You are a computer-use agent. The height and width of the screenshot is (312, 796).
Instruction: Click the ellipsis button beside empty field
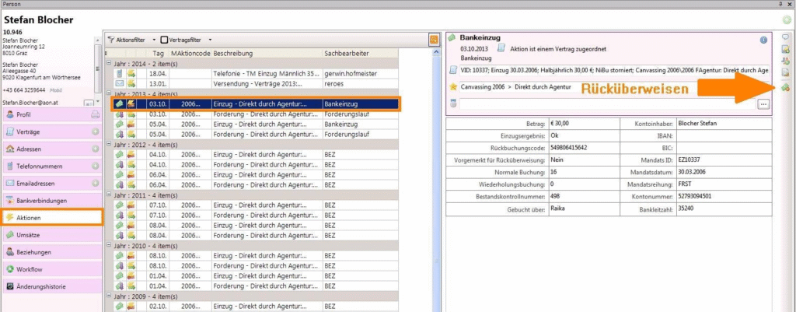763,104
